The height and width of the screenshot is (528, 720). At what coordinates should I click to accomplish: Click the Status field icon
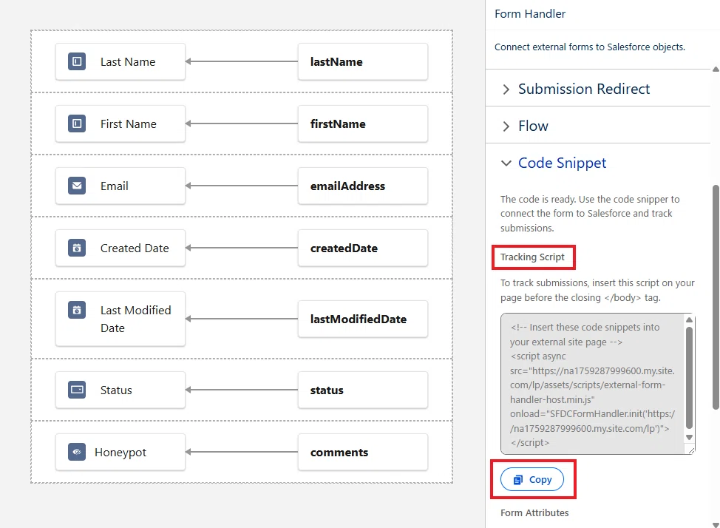click(x=77, y=390)
